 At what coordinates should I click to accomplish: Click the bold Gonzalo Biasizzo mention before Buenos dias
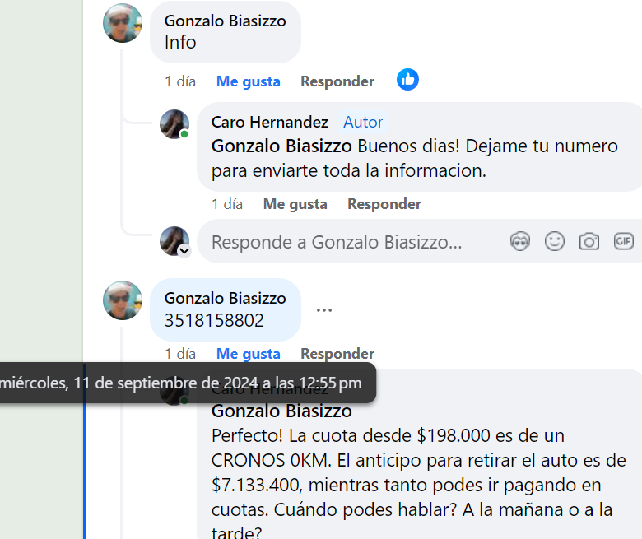coord(281,146)
